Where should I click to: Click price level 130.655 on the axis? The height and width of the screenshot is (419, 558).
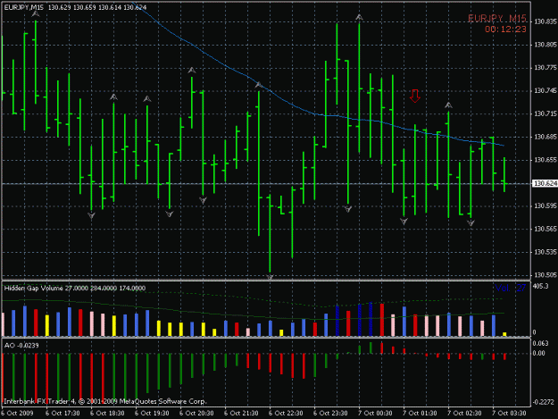(x=545, y=160)
